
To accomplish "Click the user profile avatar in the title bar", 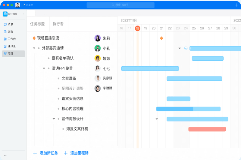I will coord(18,5).
